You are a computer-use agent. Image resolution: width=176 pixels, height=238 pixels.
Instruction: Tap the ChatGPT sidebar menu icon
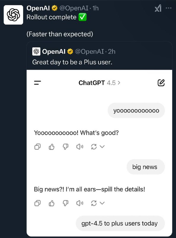pos(37,83)
